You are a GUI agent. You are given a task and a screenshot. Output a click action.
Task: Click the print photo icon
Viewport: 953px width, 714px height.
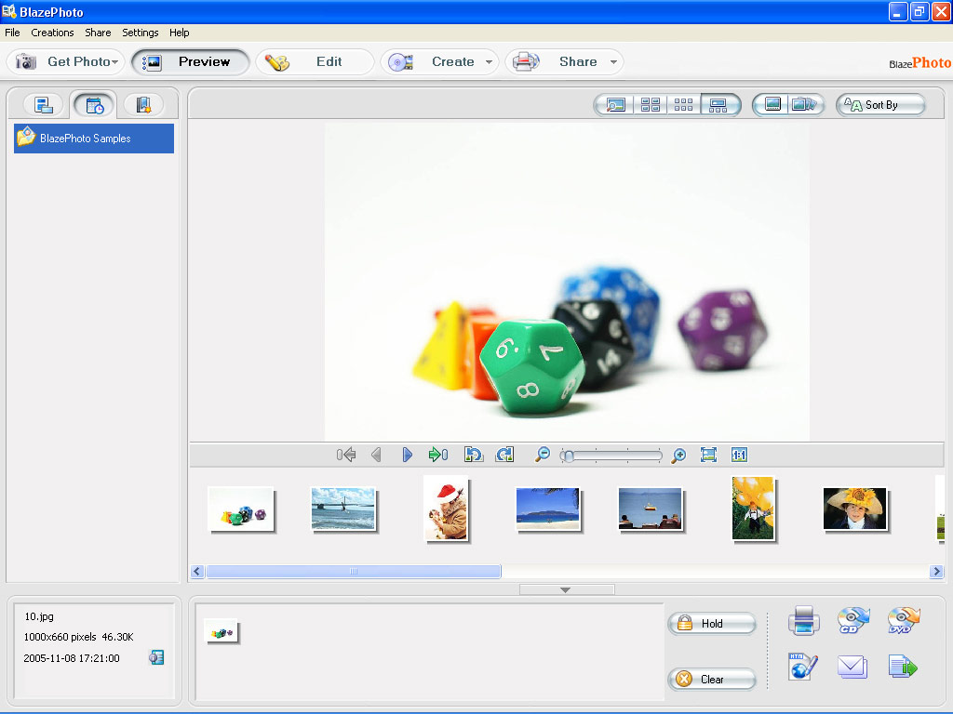(803, 620)
